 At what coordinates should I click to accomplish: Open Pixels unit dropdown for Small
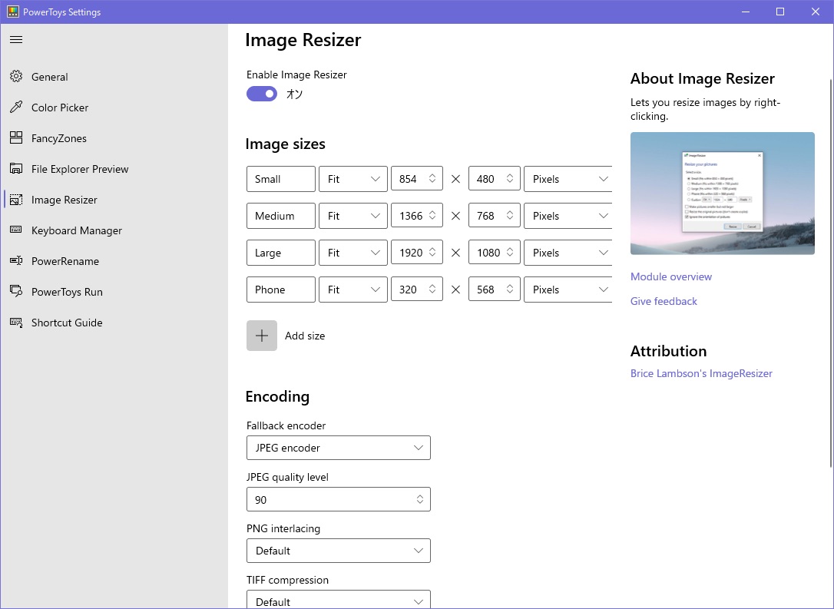pyautogui.click(x=568, y=179)
